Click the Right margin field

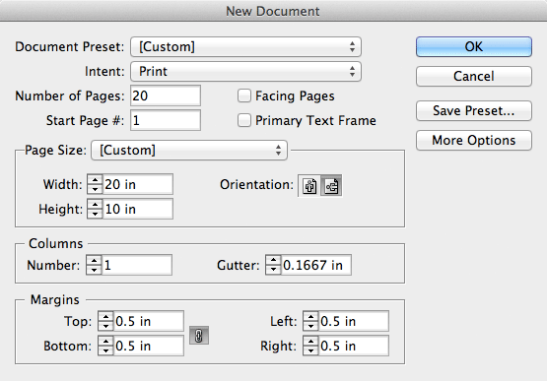point(354,346)
